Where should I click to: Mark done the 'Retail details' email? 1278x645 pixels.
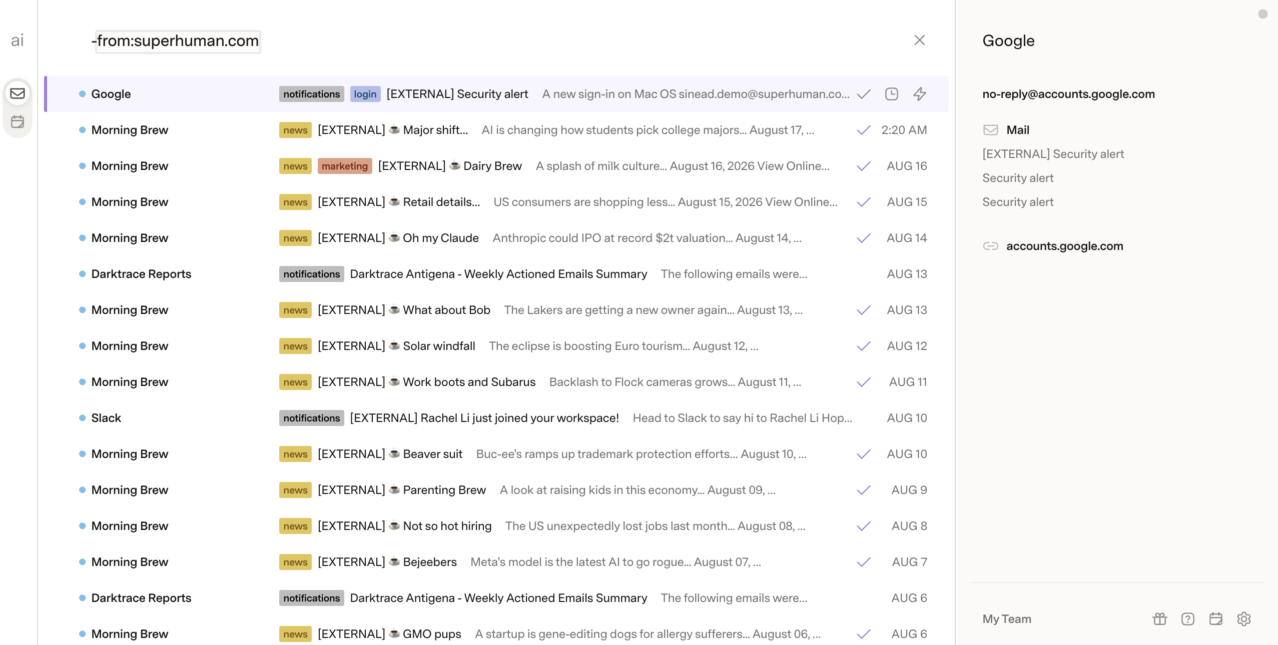coord(864,202)
